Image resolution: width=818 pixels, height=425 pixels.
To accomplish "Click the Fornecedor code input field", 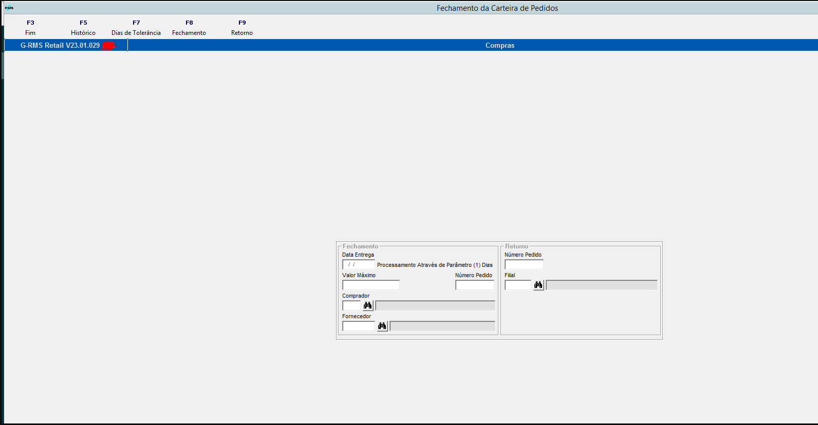I will pos(359,326).
